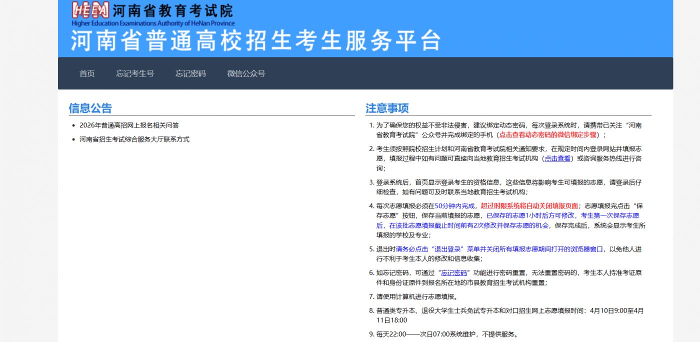
Task: Open the 忘记考生号 menu item
Action: [x=135, y=73]
